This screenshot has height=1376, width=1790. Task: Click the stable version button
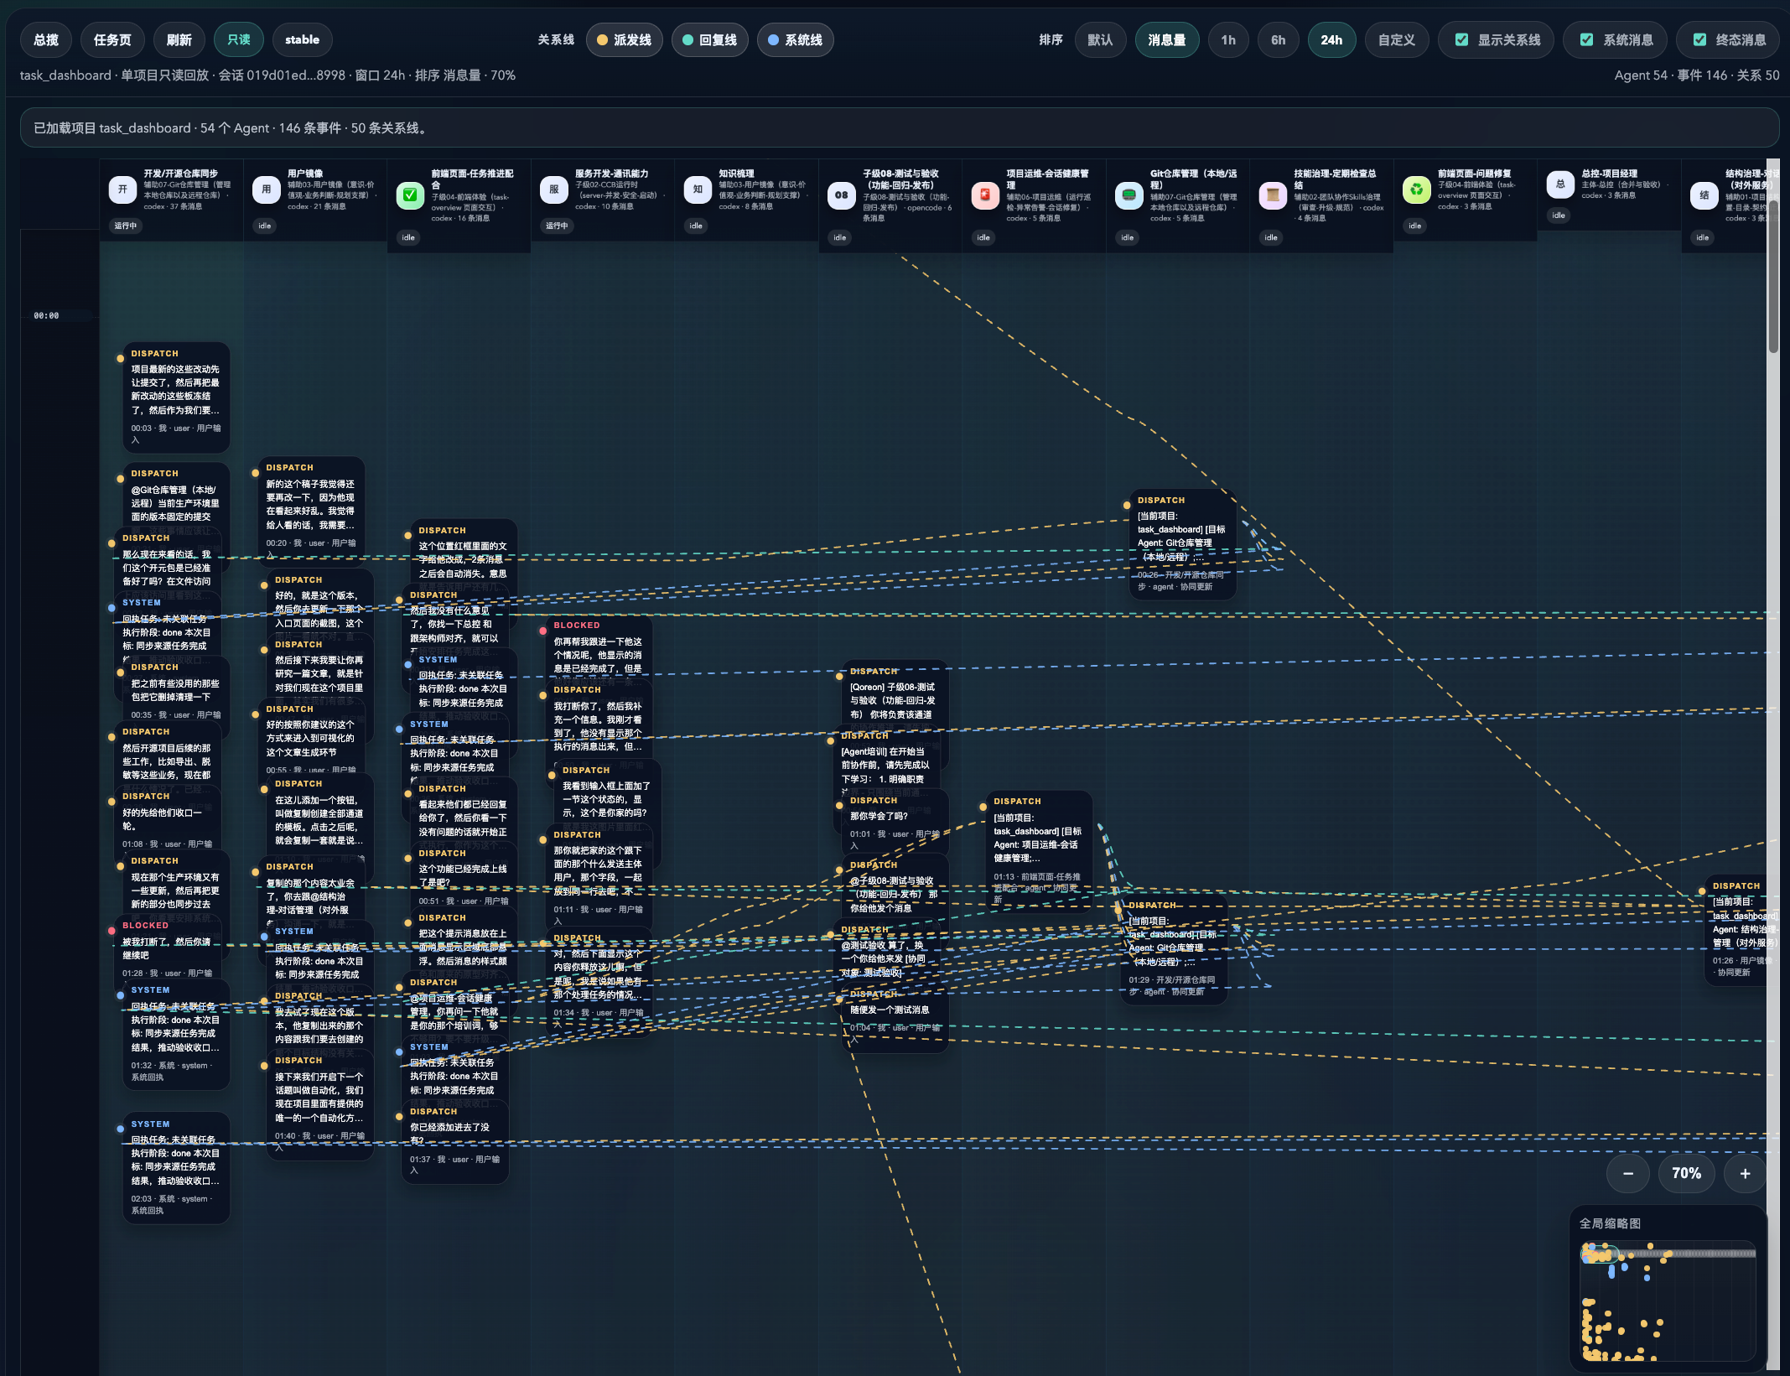coord(302,39)
